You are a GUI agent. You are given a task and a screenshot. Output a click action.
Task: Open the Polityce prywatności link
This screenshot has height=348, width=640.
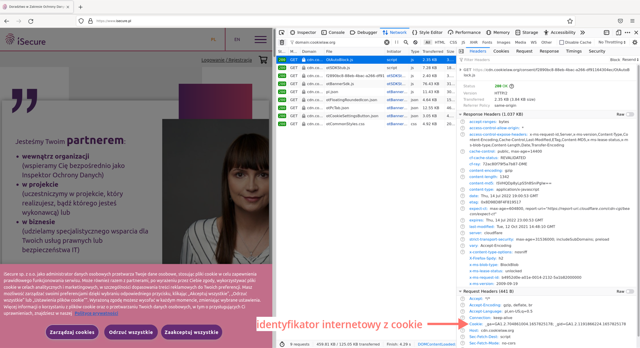[96, 313]
